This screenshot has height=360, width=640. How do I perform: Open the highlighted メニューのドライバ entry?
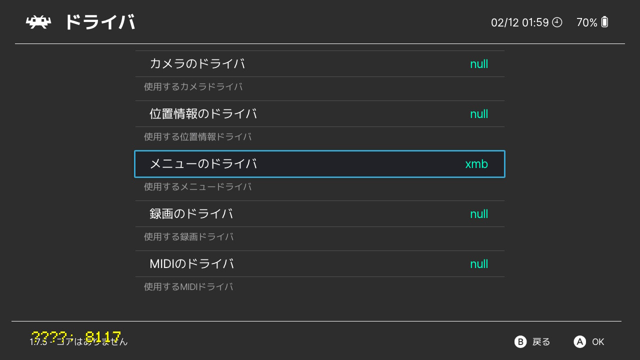(x=203, y=164)
